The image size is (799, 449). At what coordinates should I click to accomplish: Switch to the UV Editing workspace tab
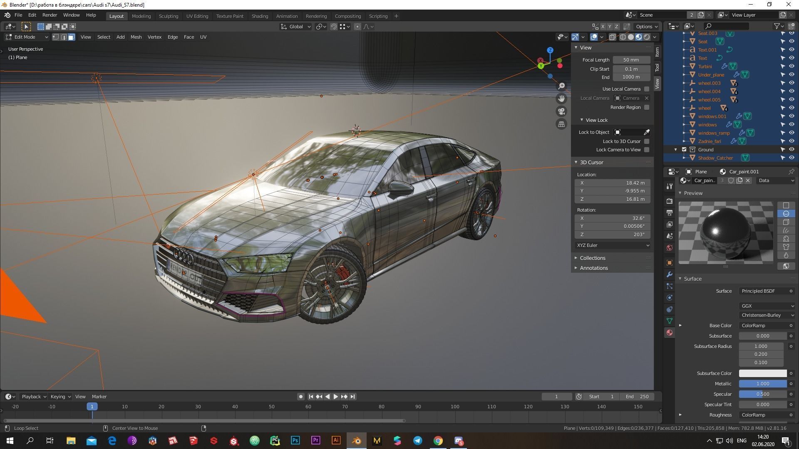click(x=197, y=16)
